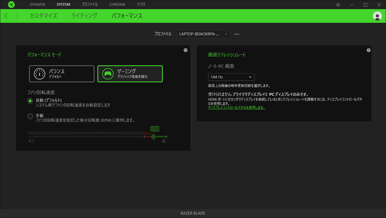386x218 pixels.
Task: Show help for Screen Refresh Rate panel
Action: click(x=369, y=50)
